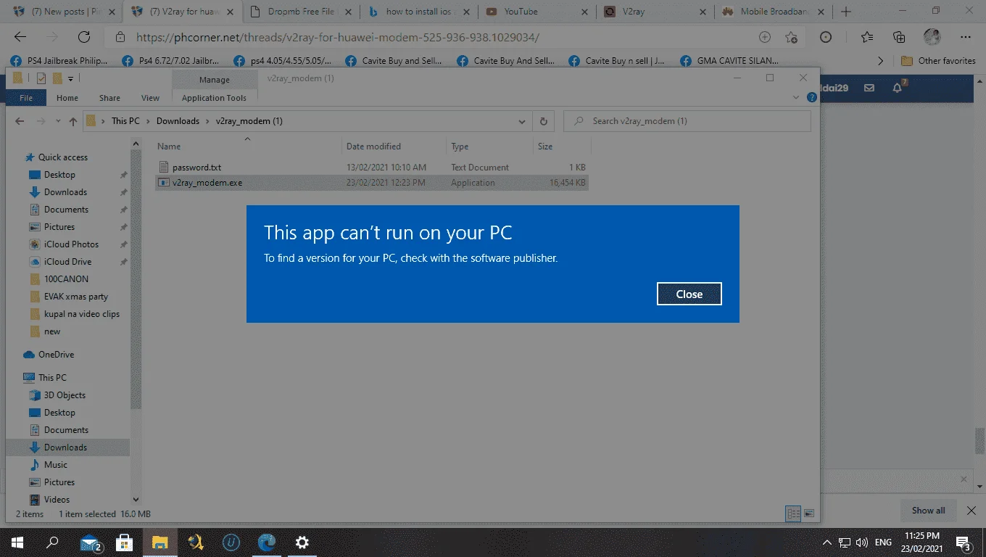Open the Mail app from taskbar
Screen dimensions: 986x557
(90, 542)
